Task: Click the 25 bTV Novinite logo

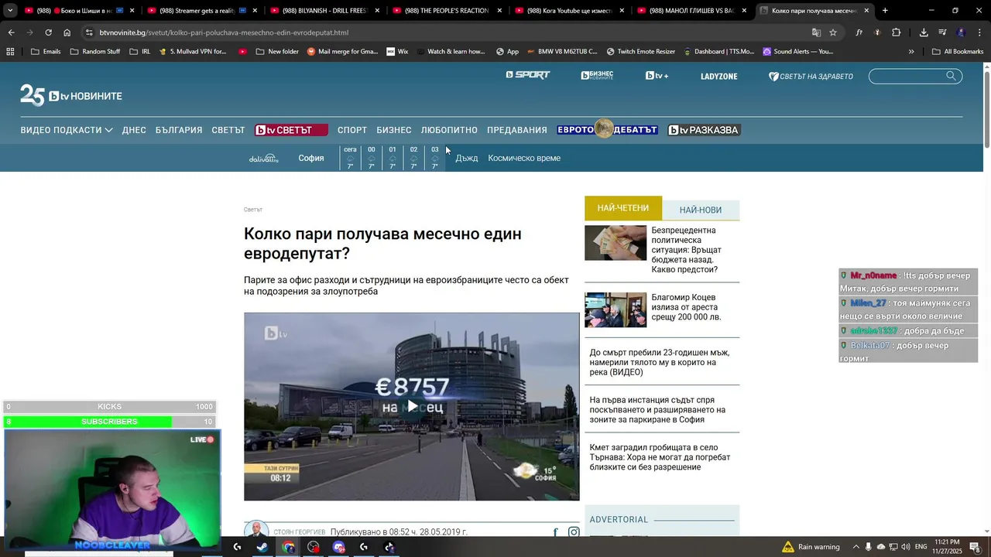Action: [x=71, y=95]
